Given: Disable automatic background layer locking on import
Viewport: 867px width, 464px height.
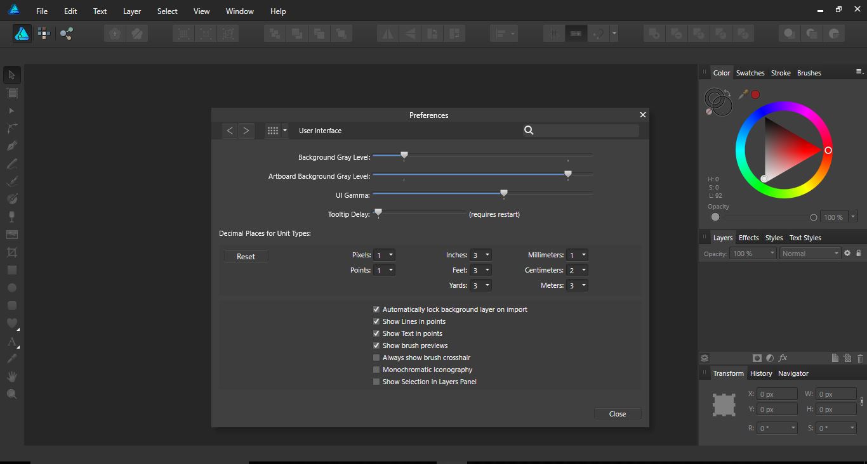Looking at the screenshot, I should [x=376, y=309].
